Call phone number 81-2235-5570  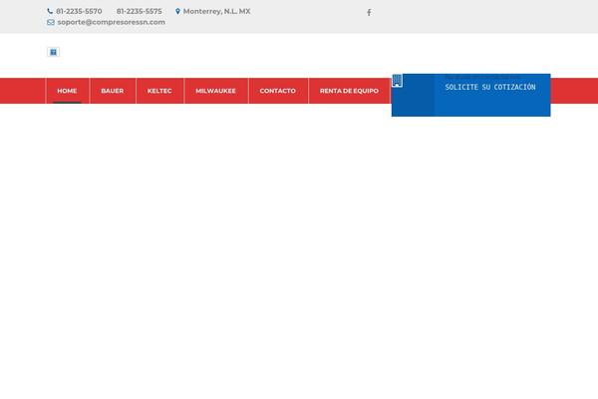coord(79,11)
